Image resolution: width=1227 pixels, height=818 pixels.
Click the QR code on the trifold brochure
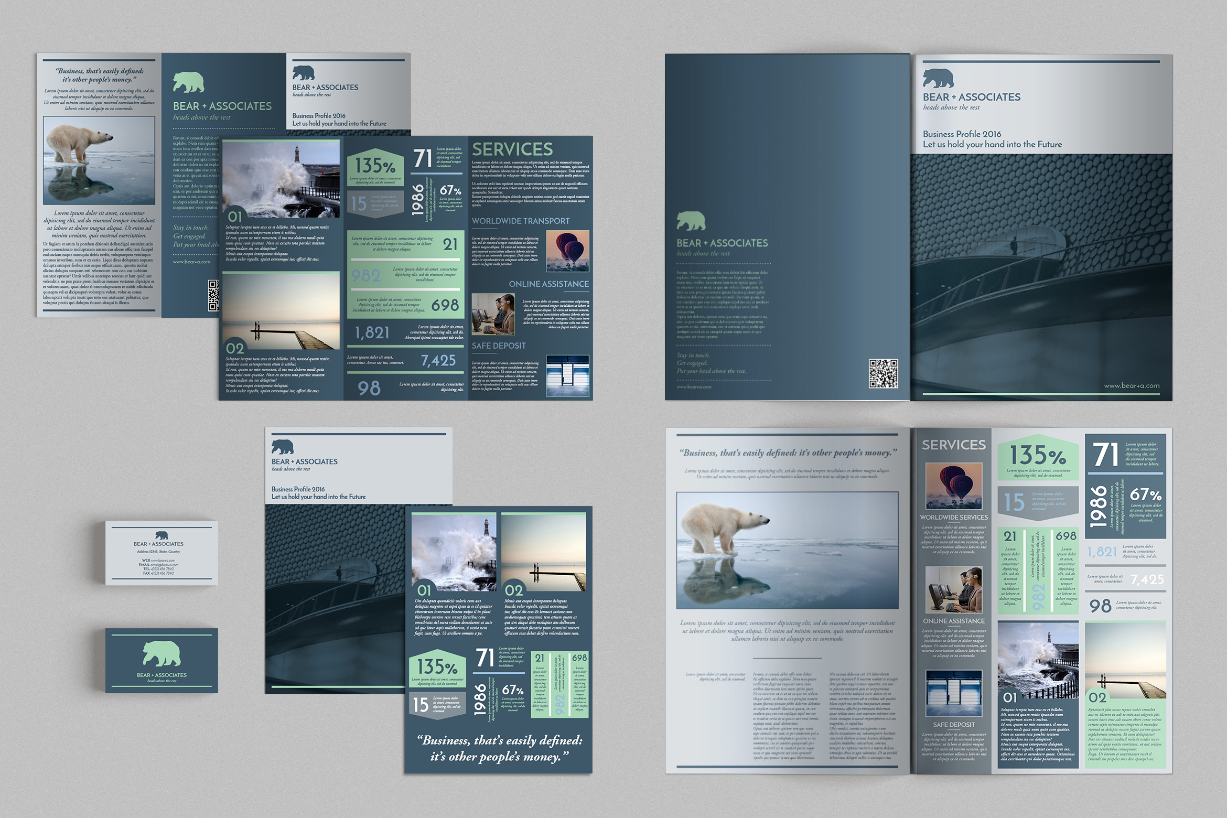coord(213,296)
